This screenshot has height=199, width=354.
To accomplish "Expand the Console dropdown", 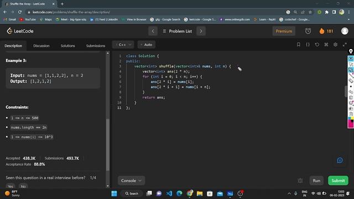I will click(131, 181).
